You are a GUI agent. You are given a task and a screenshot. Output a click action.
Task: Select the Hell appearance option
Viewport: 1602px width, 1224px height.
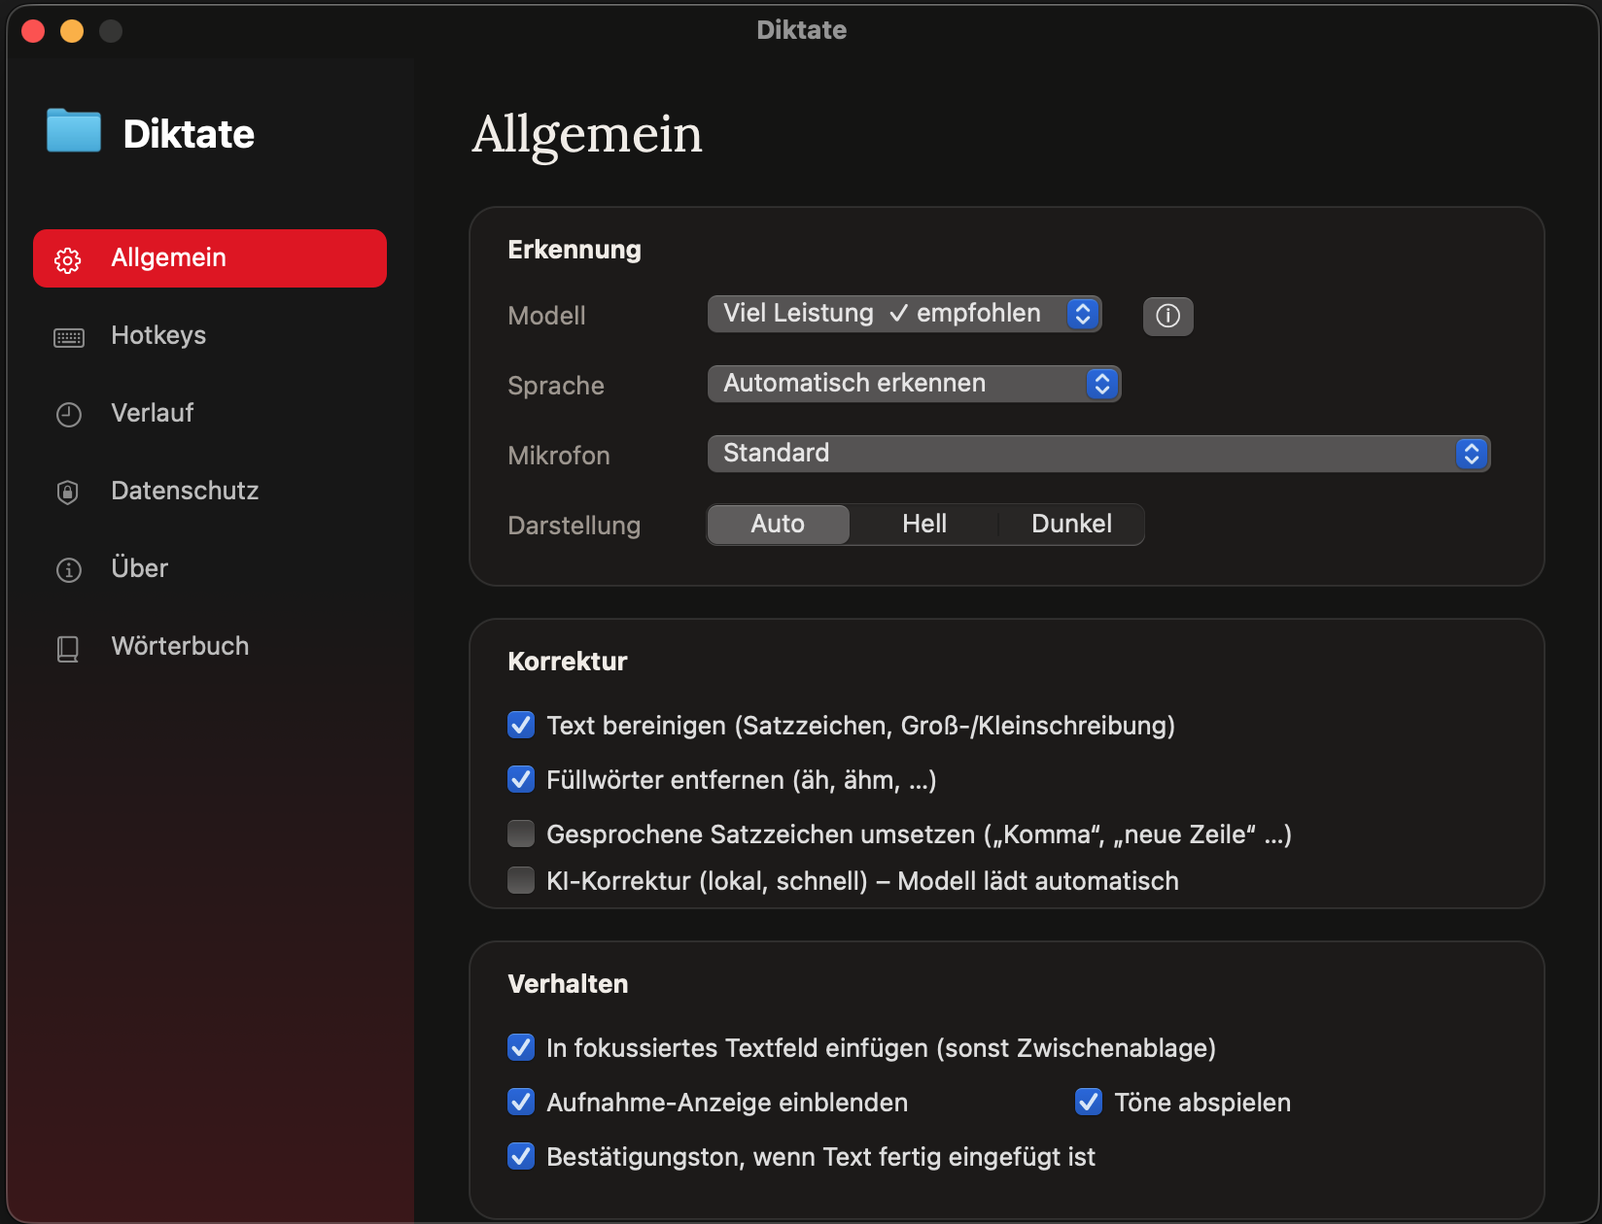point(923,525)
